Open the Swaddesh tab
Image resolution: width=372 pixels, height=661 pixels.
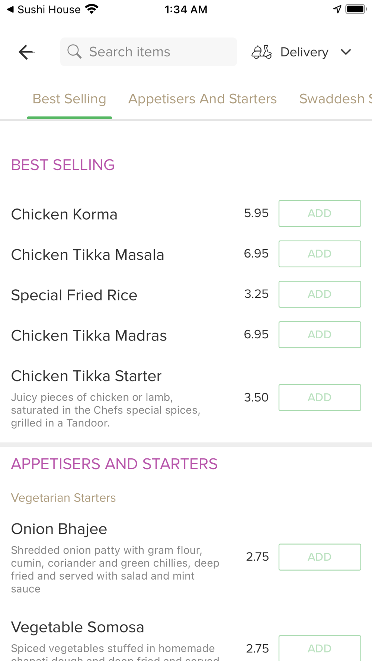coord(335,99)
